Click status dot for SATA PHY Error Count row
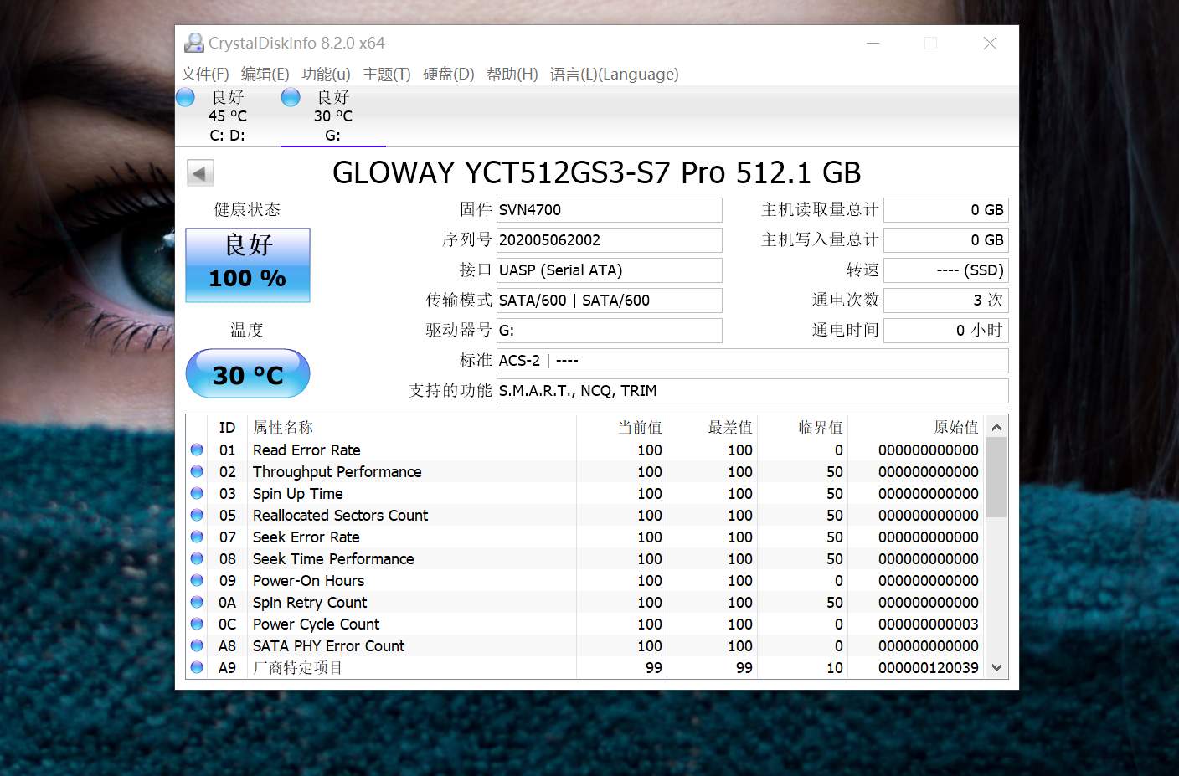This screenshot has height=776, width=1179. [x=197, y=645]
